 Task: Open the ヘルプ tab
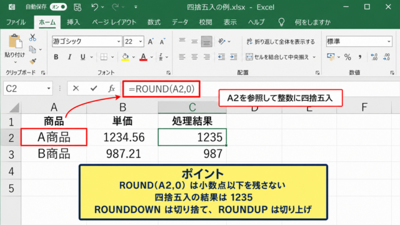coord(256,22)
